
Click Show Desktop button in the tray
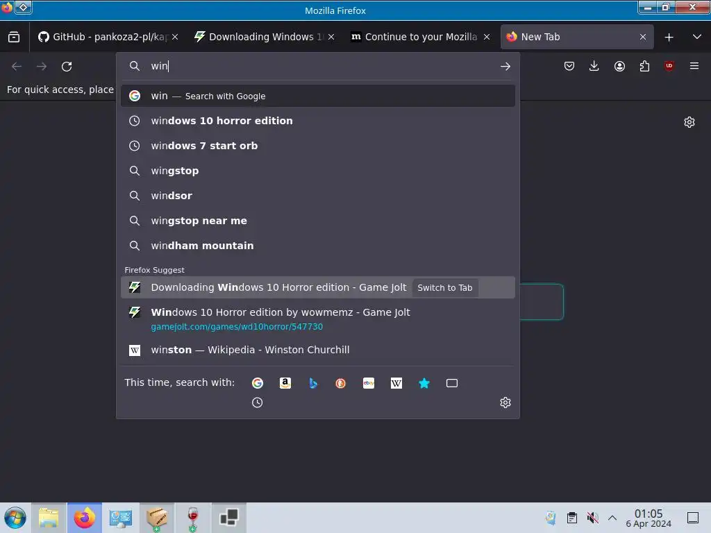(x=693, y=518)
